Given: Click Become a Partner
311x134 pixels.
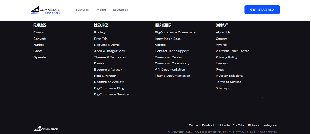Looking at the screenshot, I should point(108,70).
